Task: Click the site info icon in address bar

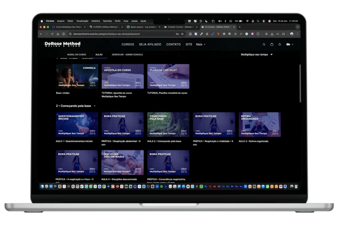Action: coord(70,34)
